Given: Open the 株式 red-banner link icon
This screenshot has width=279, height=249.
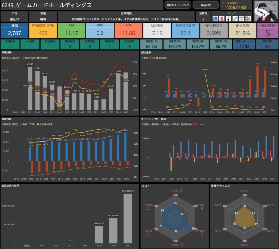Looking at the screenshot, I should point(241,18).
